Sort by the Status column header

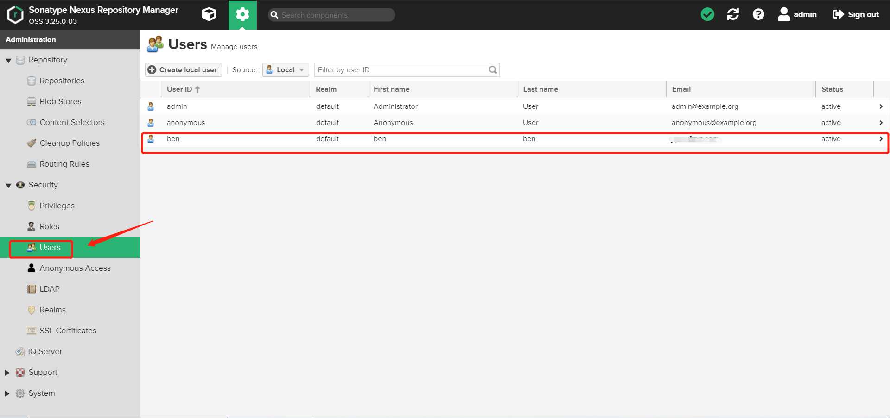tap(844, 89)
